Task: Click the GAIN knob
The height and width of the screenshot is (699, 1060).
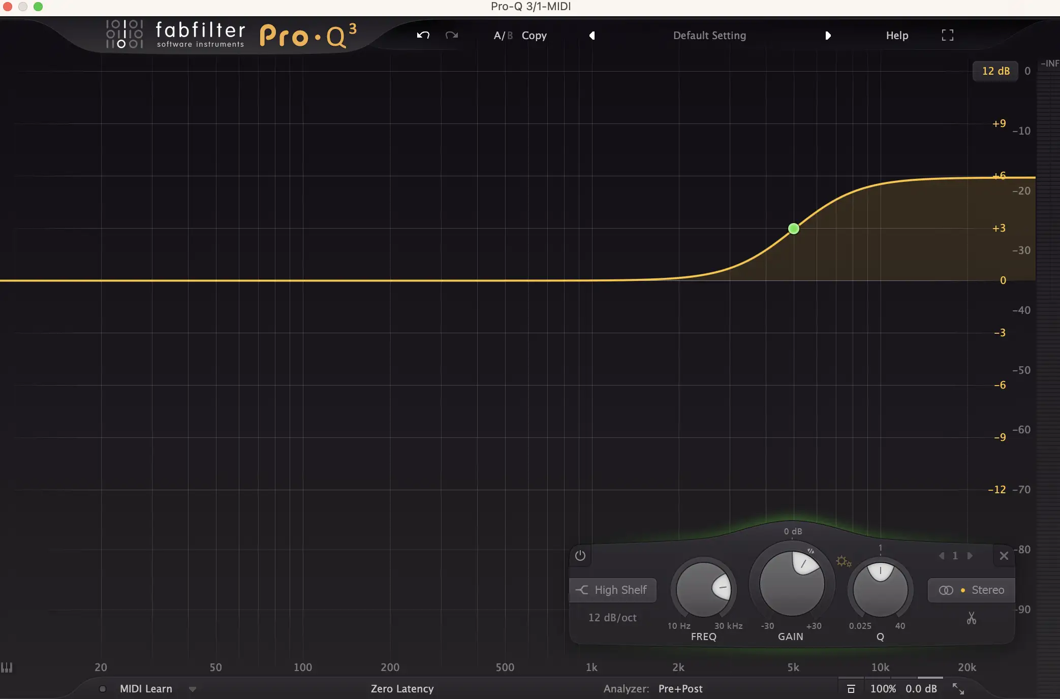Action: coord(791,584)
